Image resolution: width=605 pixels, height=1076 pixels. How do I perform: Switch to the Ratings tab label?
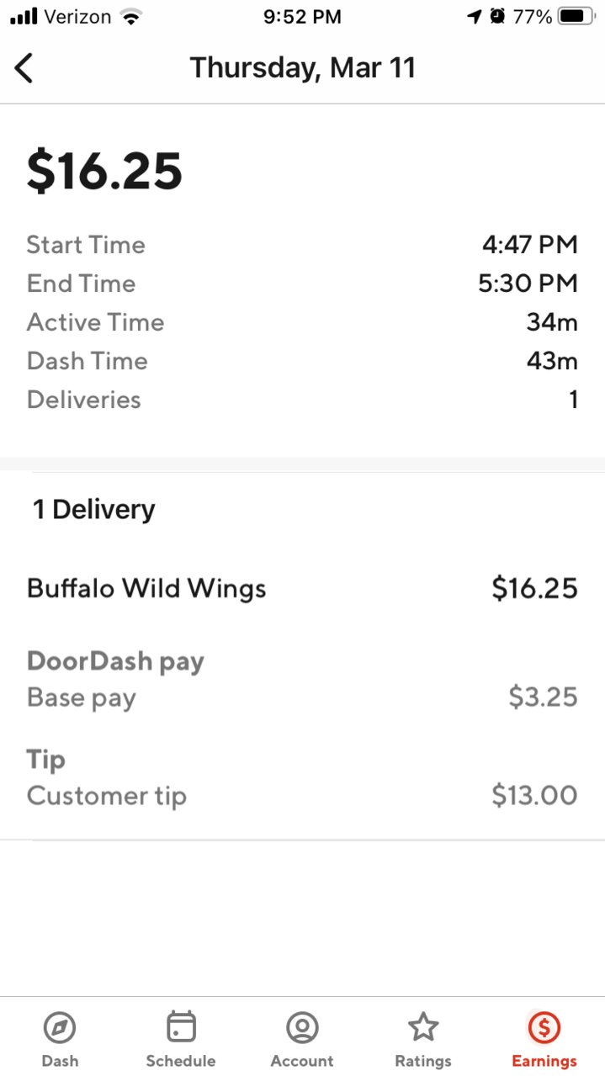click(x=423, y=1061)
